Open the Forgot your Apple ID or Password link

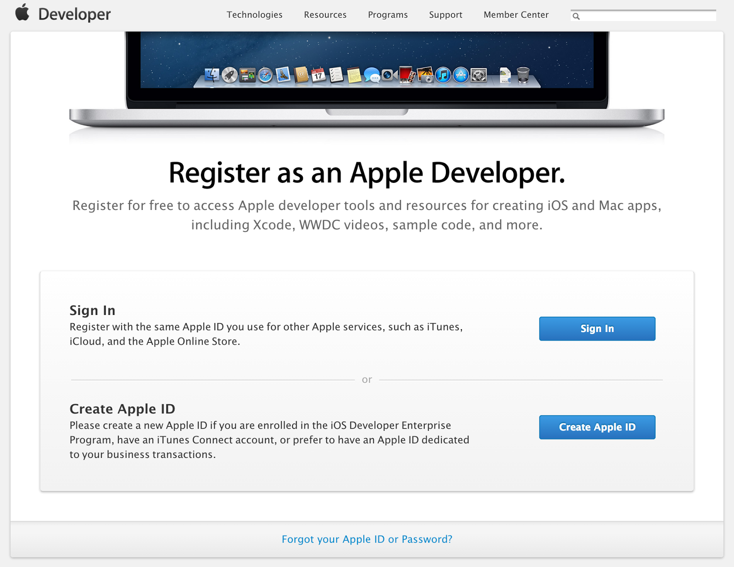point(367,539)
